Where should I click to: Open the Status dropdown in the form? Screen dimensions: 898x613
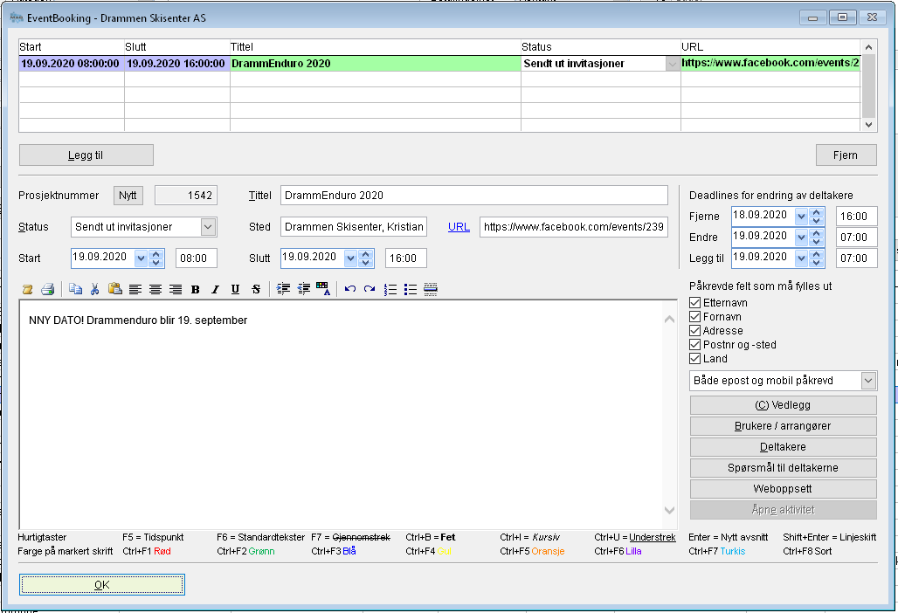click(208, 227)
